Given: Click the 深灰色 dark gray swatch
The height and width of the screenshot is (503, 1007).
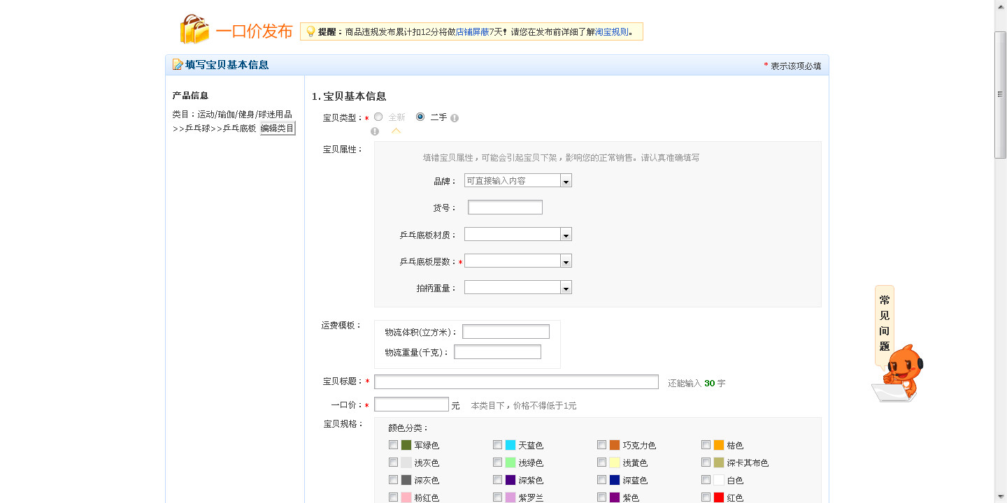Looking at the screenshot, I should click(406, 480).
